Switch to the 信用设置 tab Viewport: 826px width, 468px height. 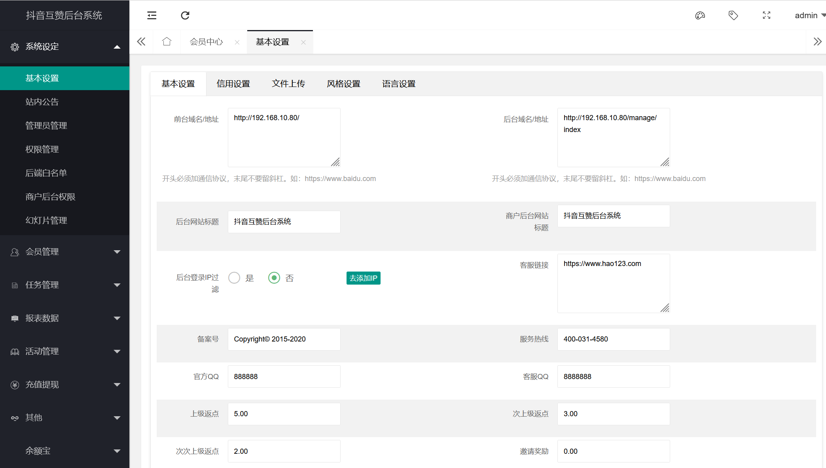233,84
